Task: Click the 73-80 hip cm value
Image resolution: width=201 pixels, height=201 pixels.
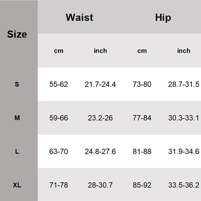Action: pos(142,84)
